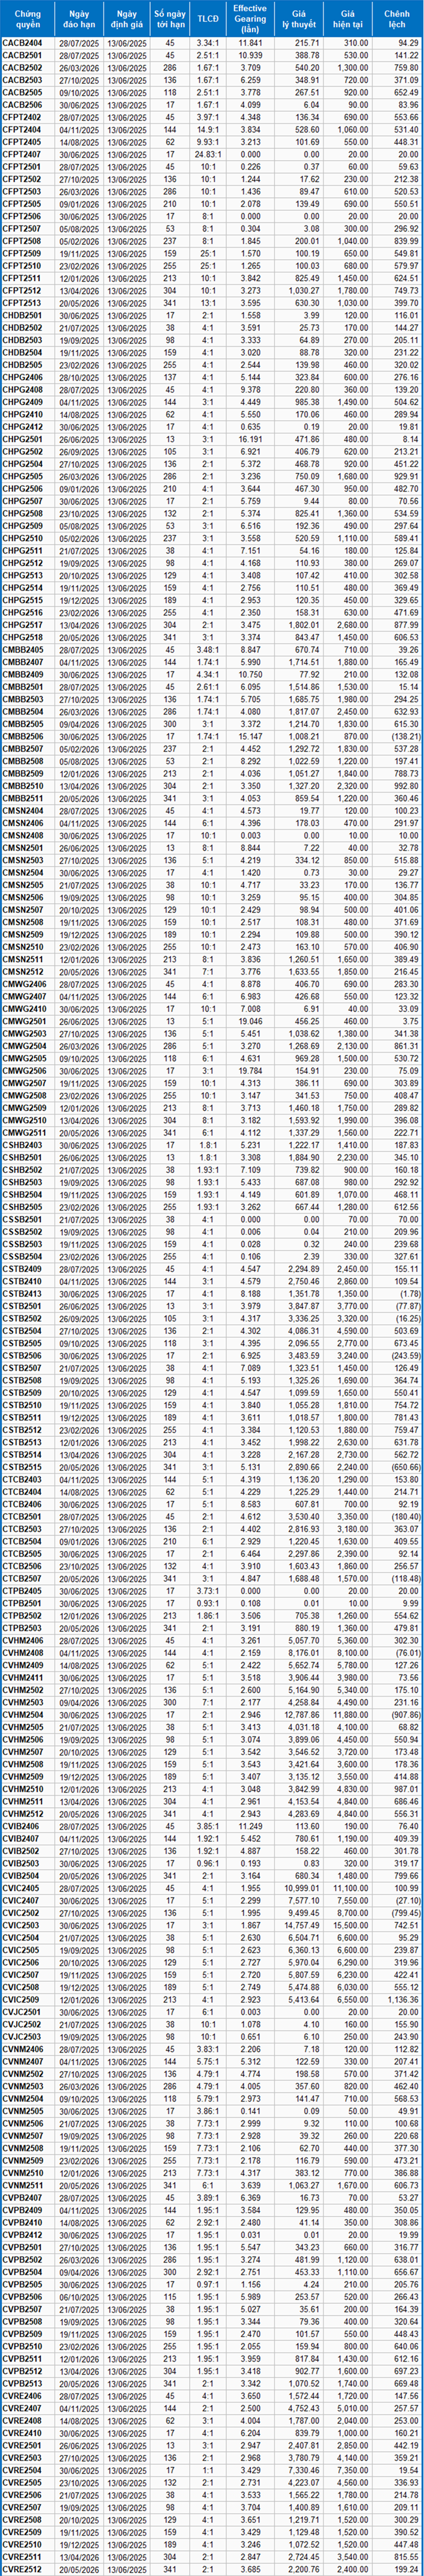The image size is (424, 2576).
Task: Select warrant code CVRE2512
Action: pos(22,2569)
